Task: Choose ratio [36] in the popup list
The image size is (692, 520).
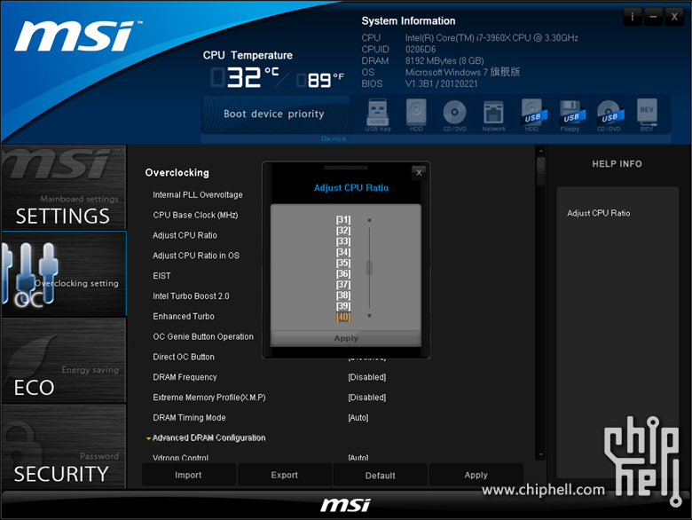Action: point(343,273)
